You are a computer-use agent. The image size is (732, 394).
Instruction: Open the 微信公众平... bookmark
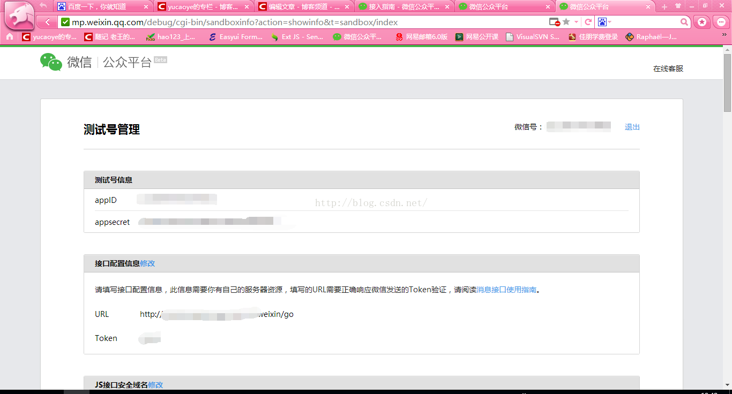(x=357, y=37)
